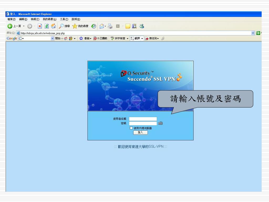The width and height of the screenshot is (269, 202).
Task: Open the Favorites (我的最愛) menu
Action: [x=50, y=19]
